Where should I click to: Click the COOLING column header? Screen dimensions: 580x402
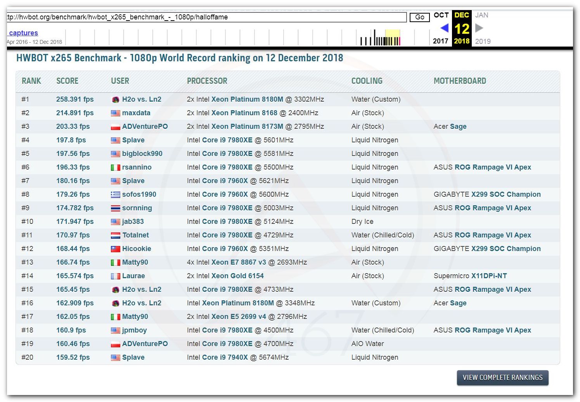(x=367, y=81)
